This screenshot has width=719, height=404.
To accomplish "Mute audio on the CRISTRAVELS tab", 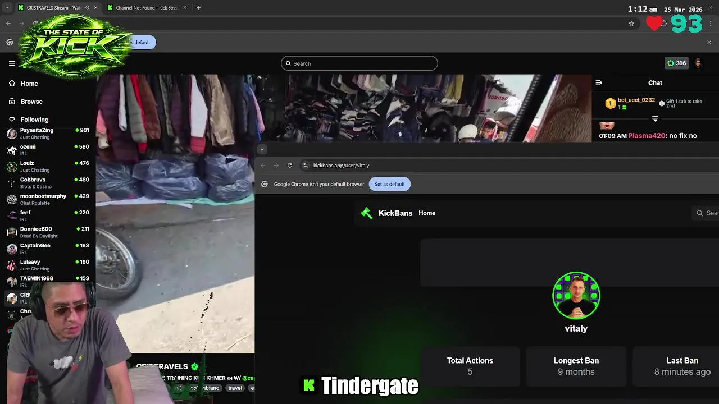I will (87, 8).
